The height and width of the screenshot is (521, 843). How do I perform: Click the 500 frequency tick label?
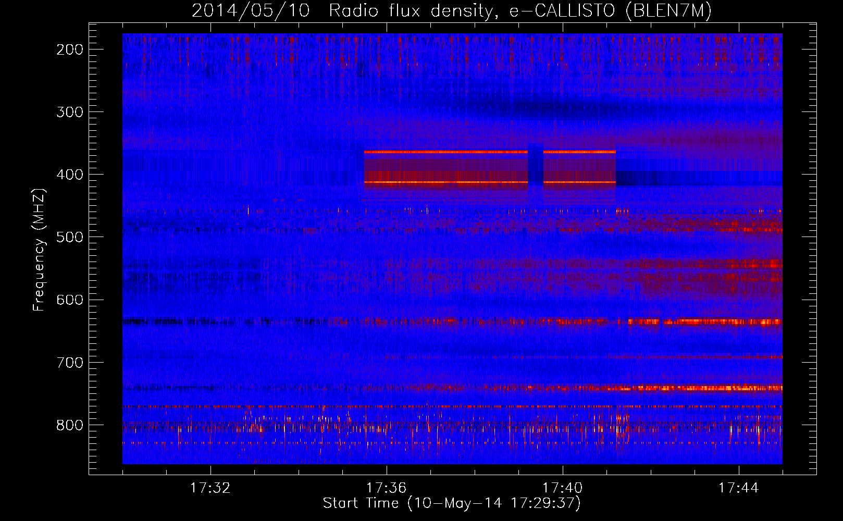(x=70, y=237)
